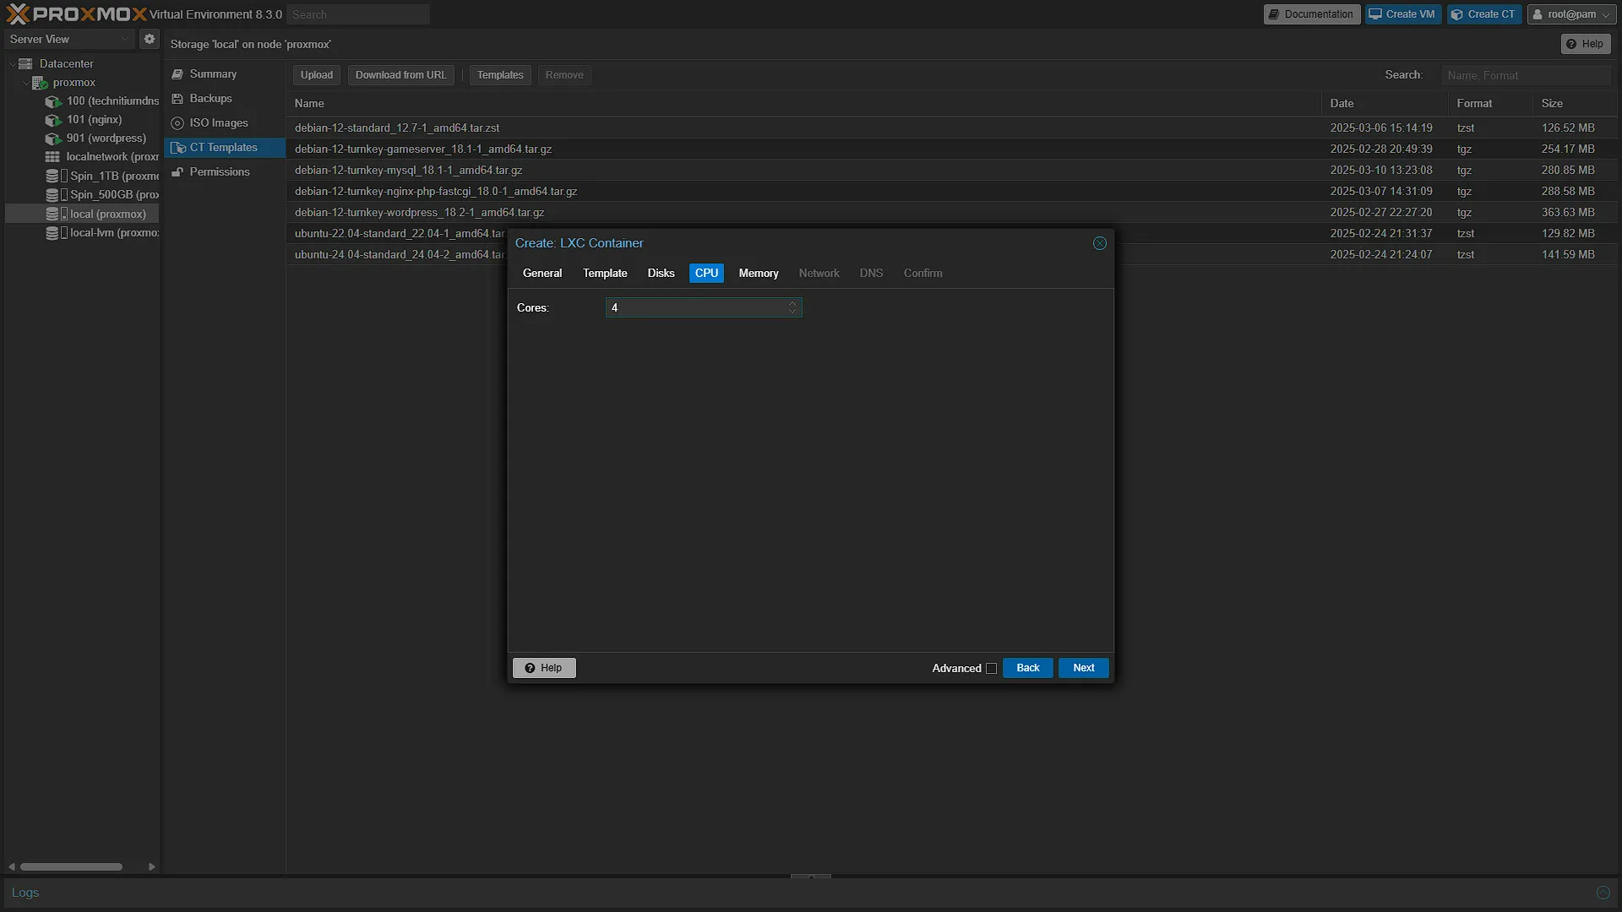
Task: Select debian-12-turnkey-wordpress template row
Action: [x=951, y=213]
